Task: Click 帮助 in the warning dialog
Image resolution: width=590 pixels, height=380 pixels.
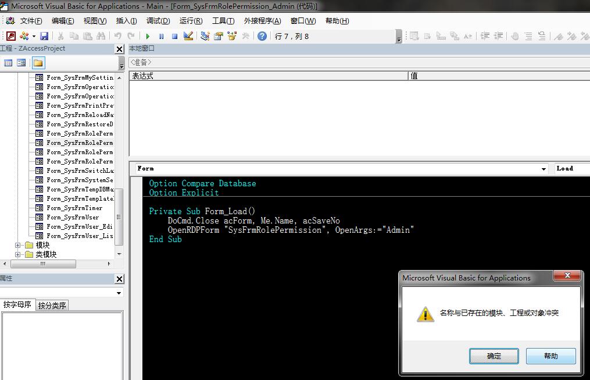Action: (x=550, y=356)
